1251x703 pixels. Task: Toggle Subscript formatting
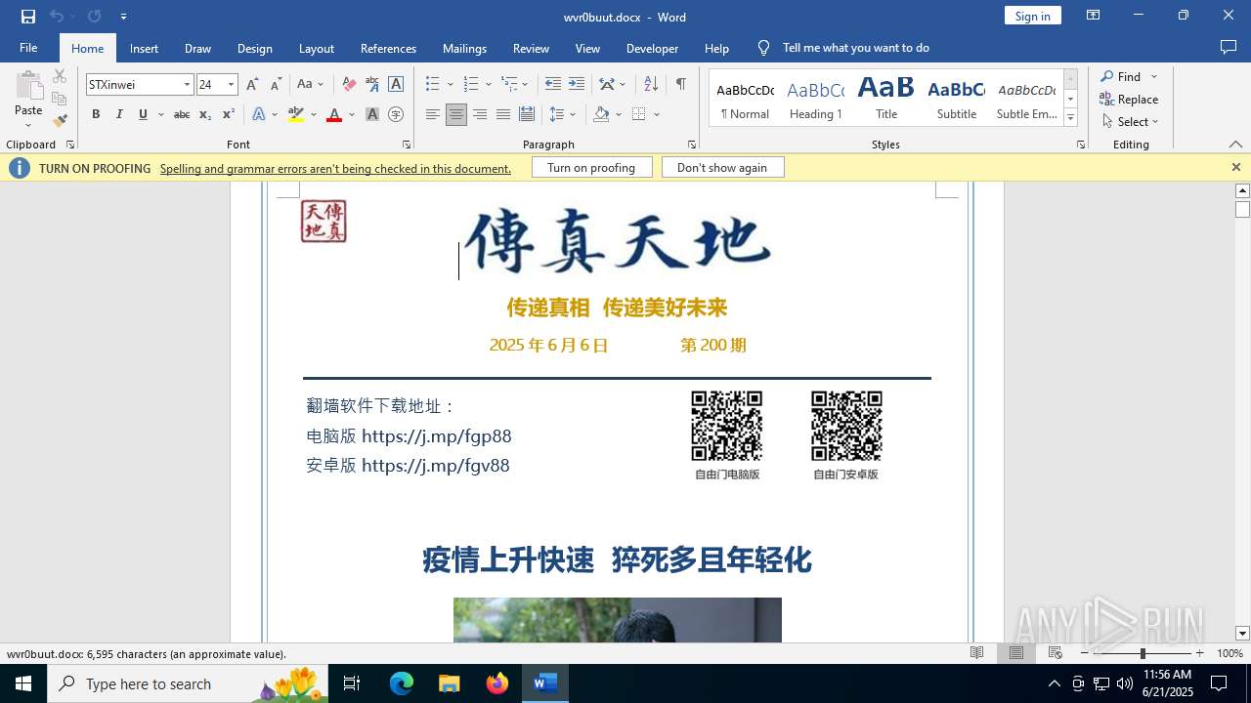point(205,114)
